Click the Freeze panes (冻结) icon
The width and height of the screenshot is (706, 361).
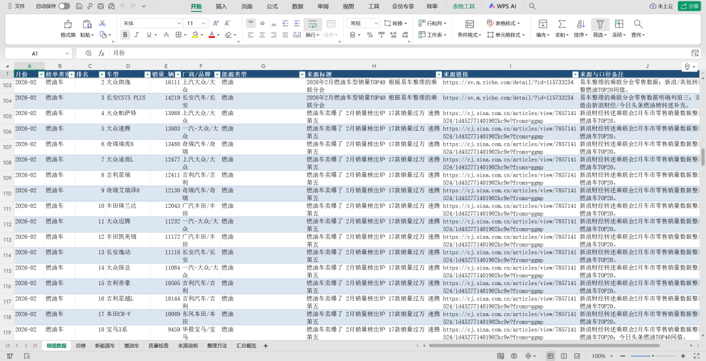click(x=619, y=24)
